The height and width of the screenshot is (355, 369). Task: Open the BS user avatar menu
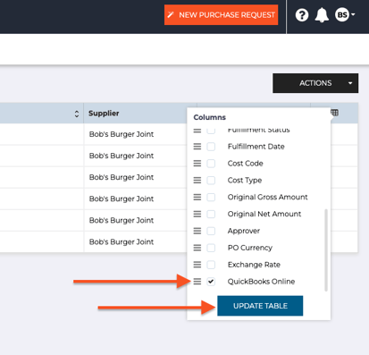(342, 14)
